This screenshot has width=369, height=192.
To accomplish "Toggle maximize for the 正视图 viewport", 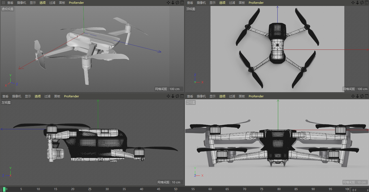I will (x=367, y=96).
